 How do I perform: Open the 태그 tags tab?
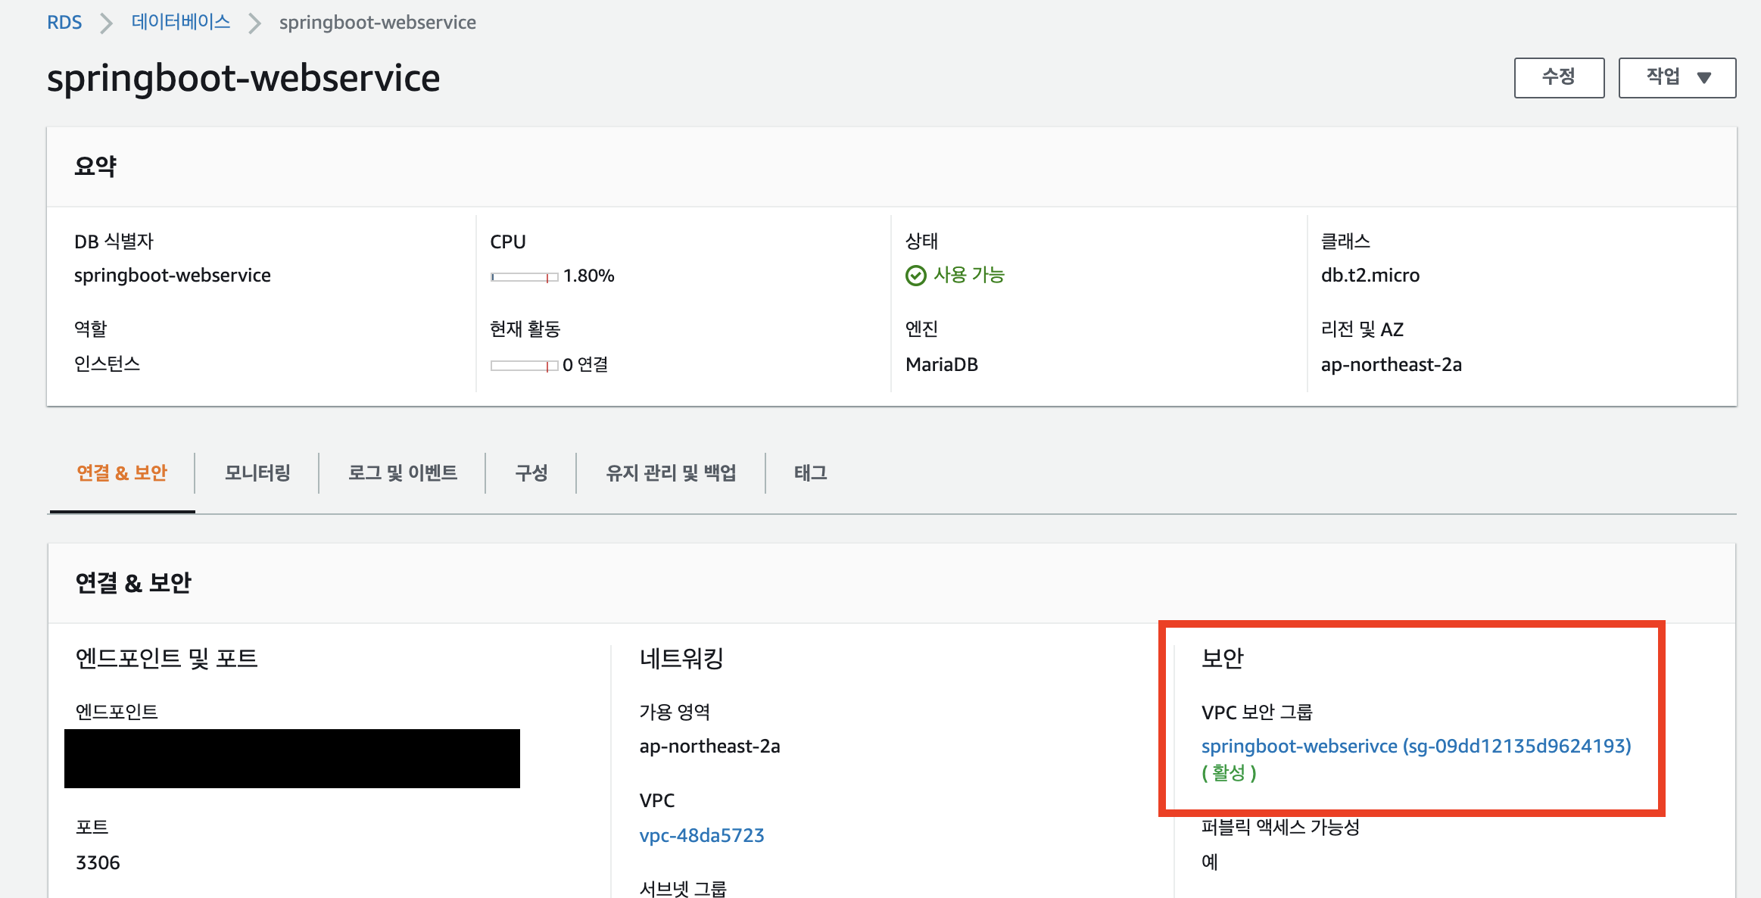(x=810, y=473)
